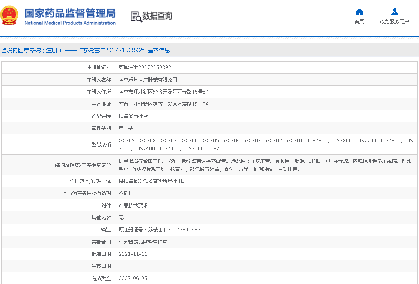Open the 产品技术要求 attachment
Screen dimensions: 419x284
[x=133, y=205]
